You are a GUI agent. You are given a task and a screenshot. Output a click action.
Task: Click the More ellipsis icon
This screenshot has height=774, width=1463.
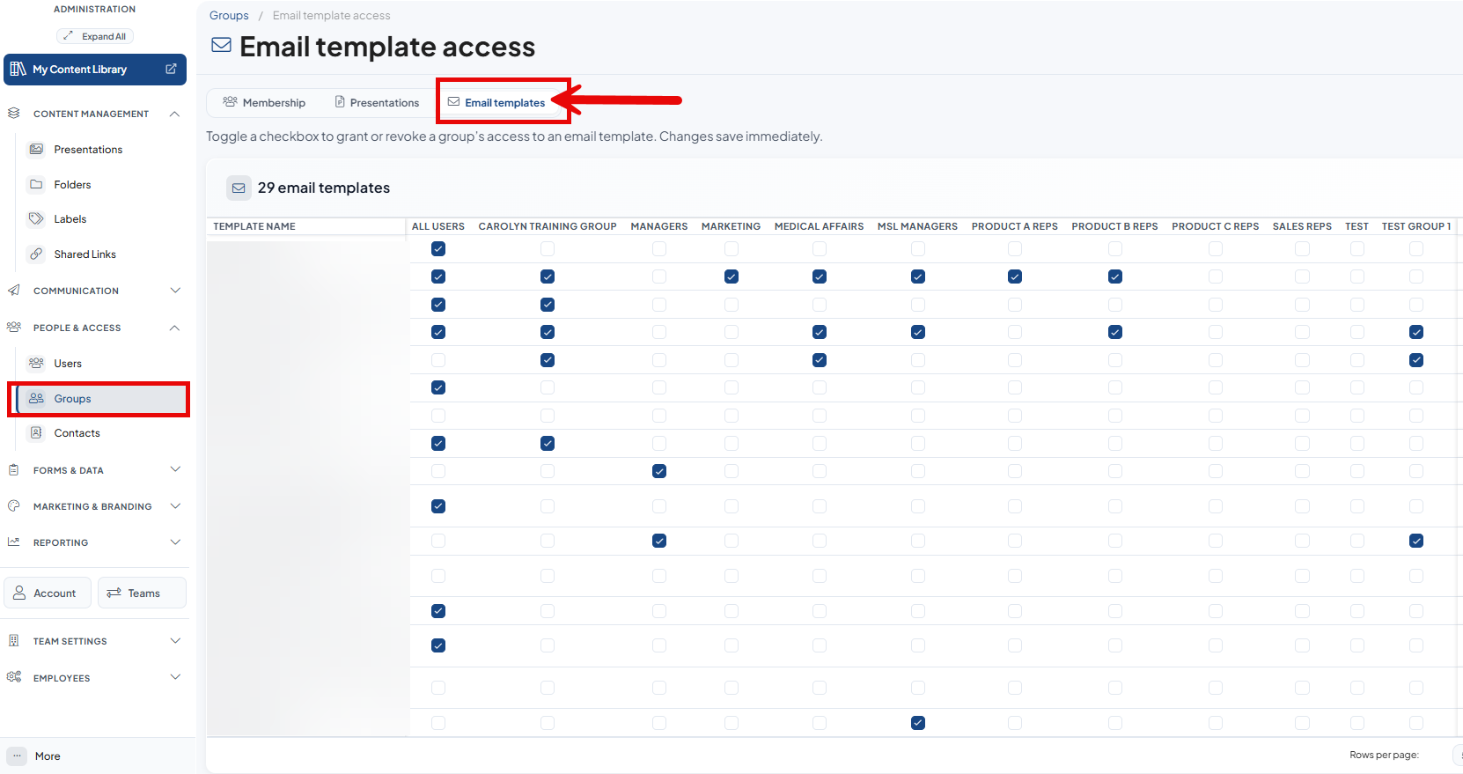tap(17, 756)
